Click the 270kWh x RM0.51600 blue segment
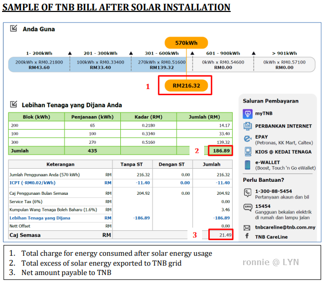This screenshot has height=287, width=327. tap(159, 65)
